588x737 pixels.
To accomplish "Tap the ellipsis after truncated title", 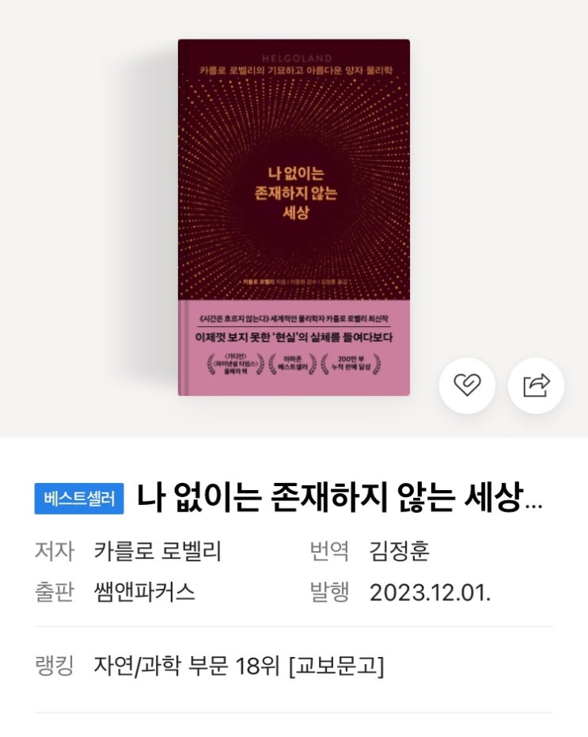I will pyautogui.click(x=534, y=507).
